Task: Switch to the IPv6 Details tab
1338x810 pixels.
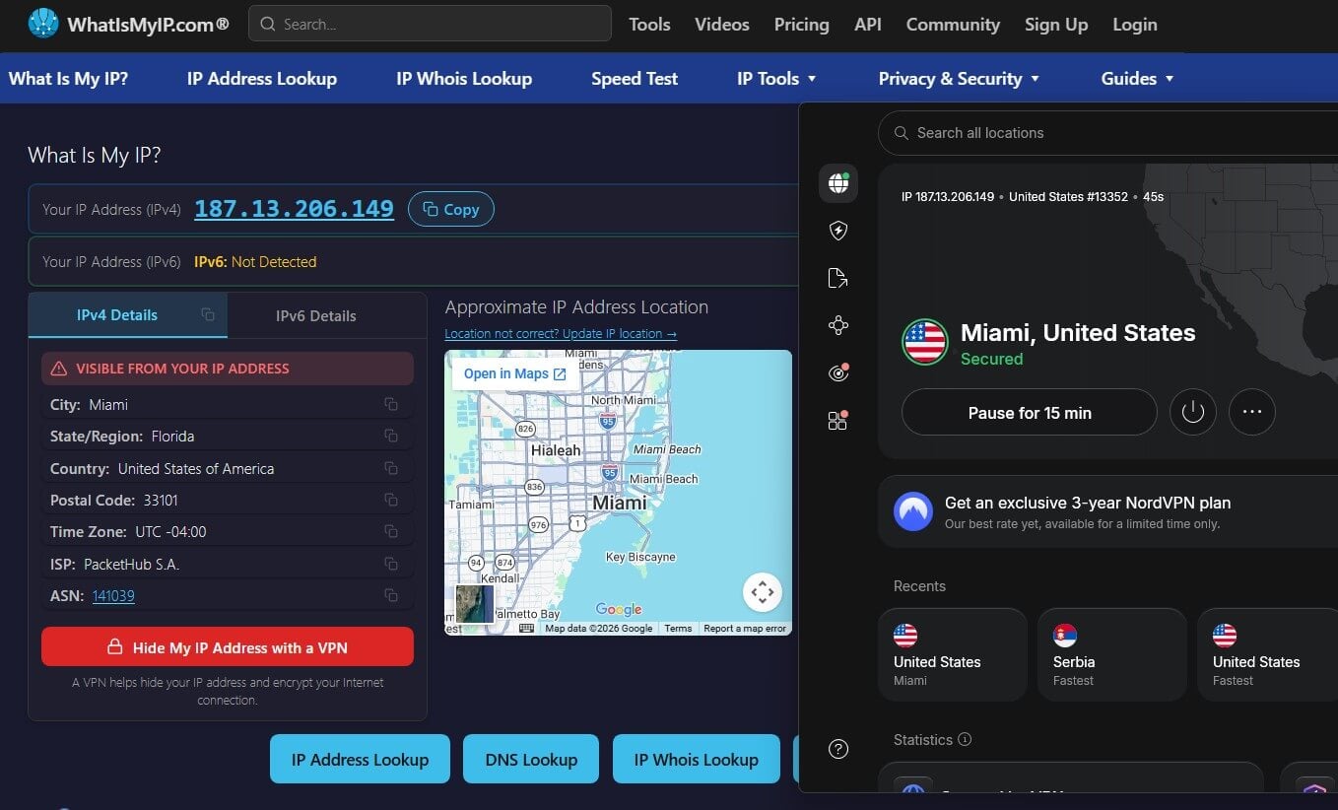Action: pos(315,315)
